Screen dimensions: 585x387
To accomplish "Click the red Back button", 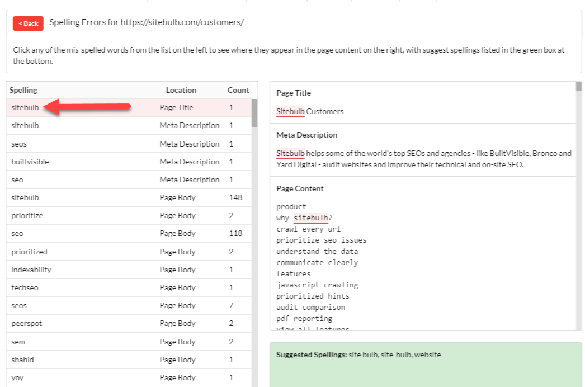I will pyautogui.click(x=28, y=23).
